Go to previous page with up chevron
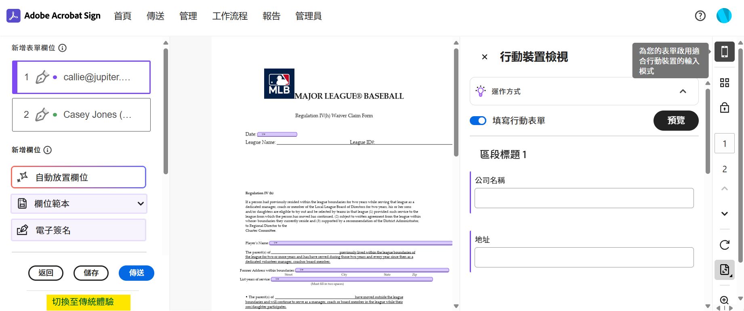Image resolution: width=744 pixels, height=311 pixels. (725, 189)
